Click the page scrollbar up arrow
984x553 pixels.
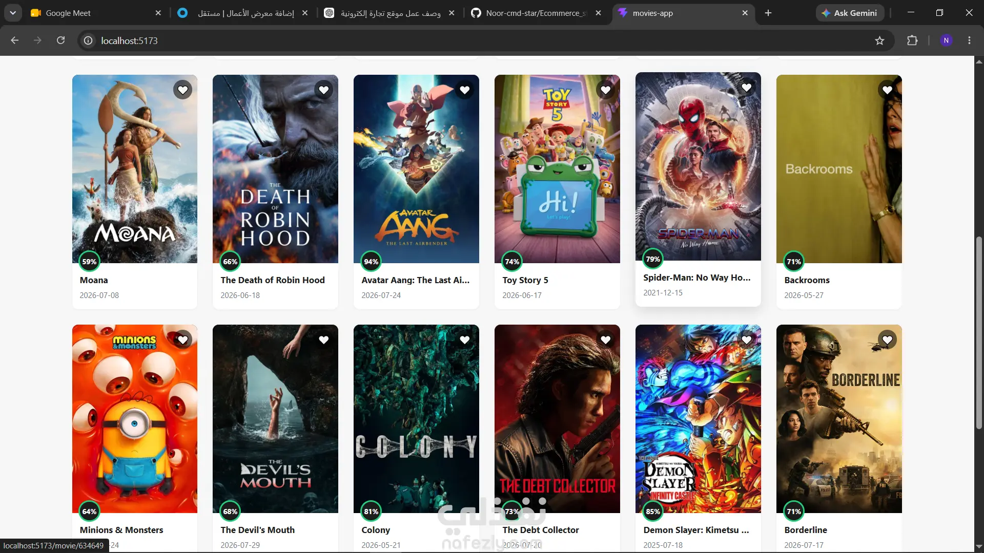(x=979, y=61)
